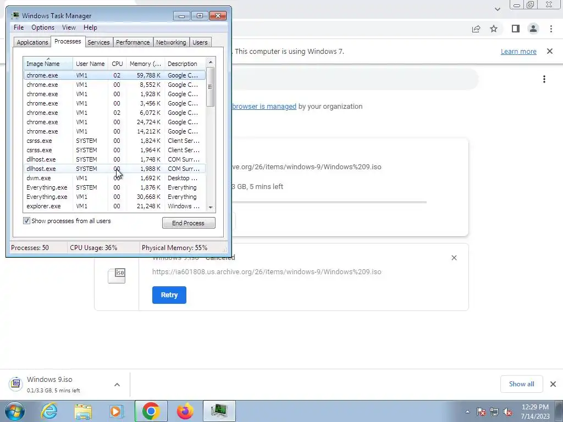Viewport: 563px width, 422px height.
Task: Close the downloads shelf bar
Action: click(x=553, y=384)
